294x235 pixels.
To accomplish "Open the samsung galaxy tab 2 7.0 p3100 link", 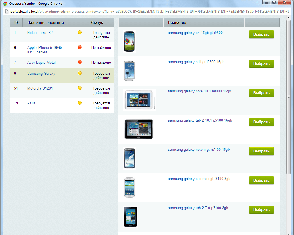I will point(198,208).
